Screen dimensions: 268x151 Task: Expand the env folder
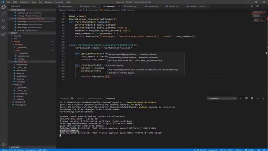(x=15, y=39)
